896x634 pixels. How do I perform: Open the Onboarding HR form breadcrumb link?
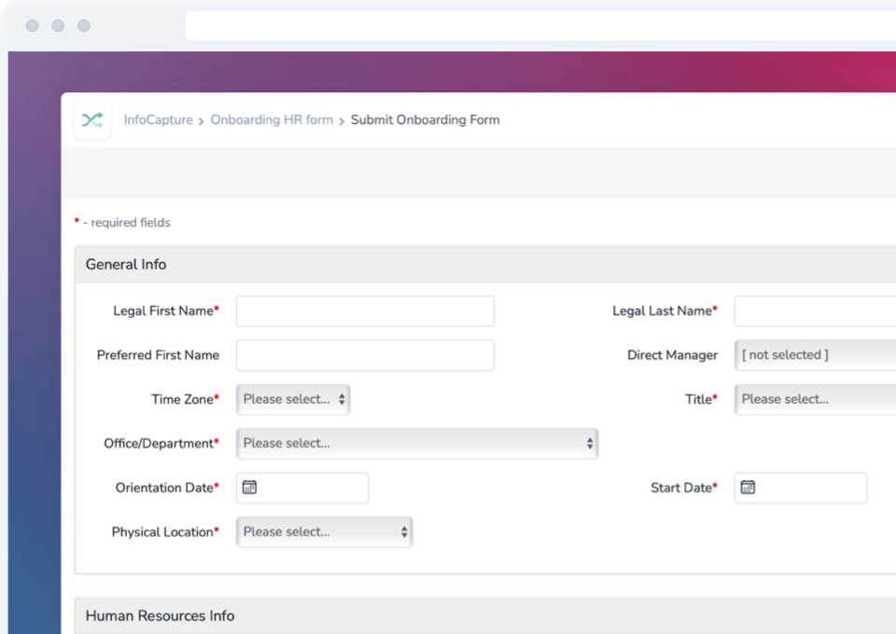point(272,120)
